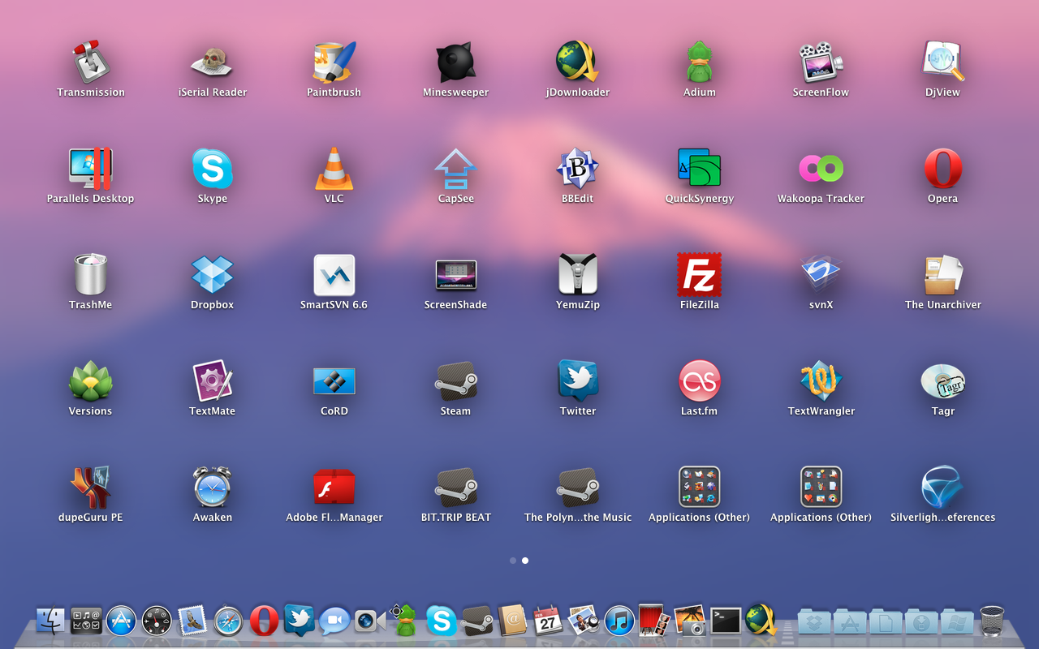Launch iTunes from the Dock

click(x=619, y=621)
